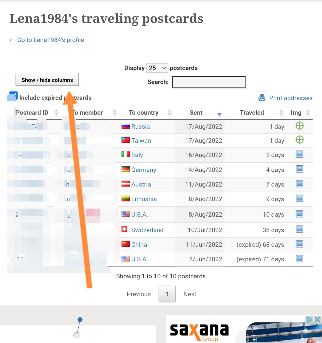The height and width of the screenshot is (343, 322).
Task: Open the image icon in Italy row
Action: click(x=299, y=154)
